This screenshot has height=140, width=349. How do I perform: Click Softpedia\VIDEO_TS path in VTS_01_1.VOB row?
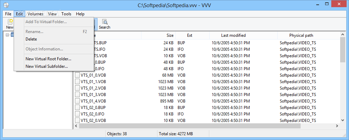298,82
